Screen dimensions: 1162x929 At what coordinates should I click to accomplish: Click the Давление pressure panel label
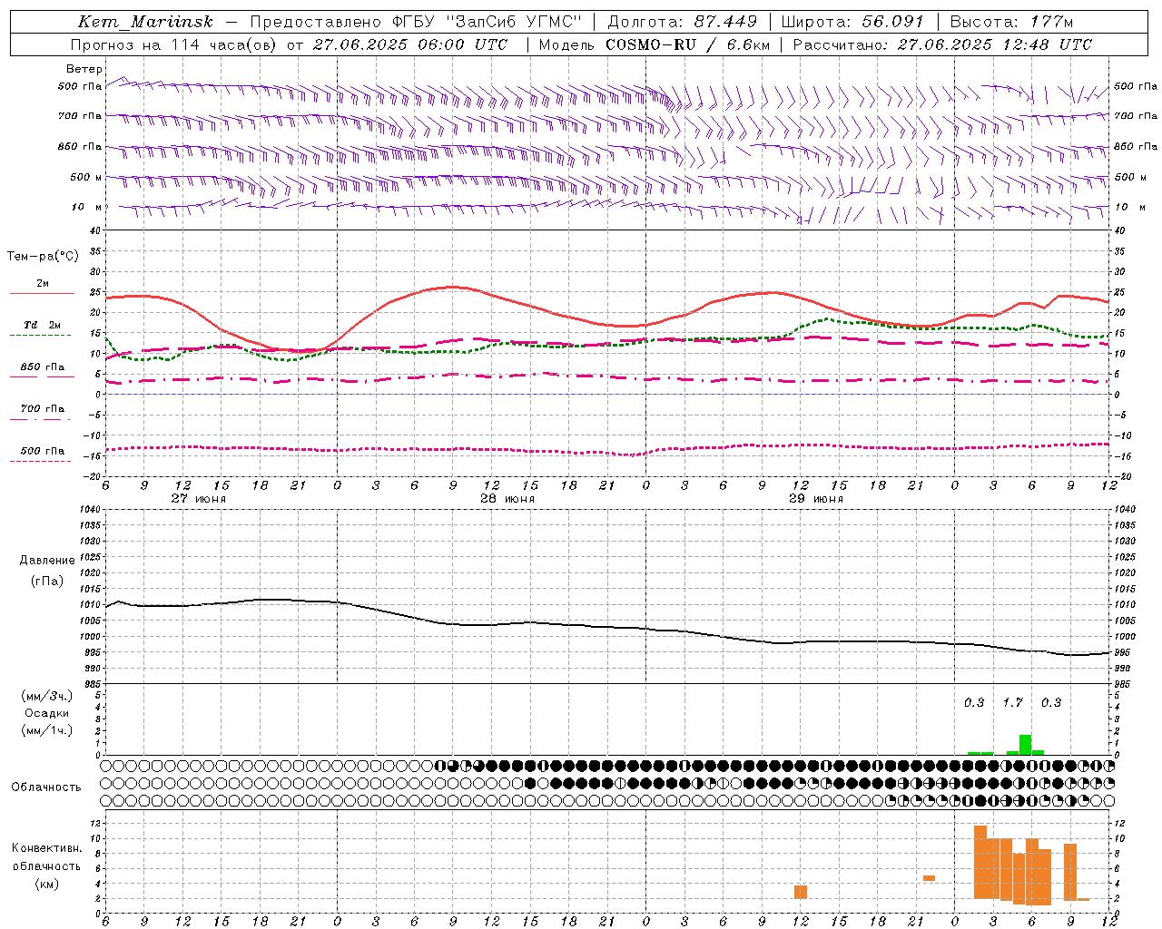point(47,561)
